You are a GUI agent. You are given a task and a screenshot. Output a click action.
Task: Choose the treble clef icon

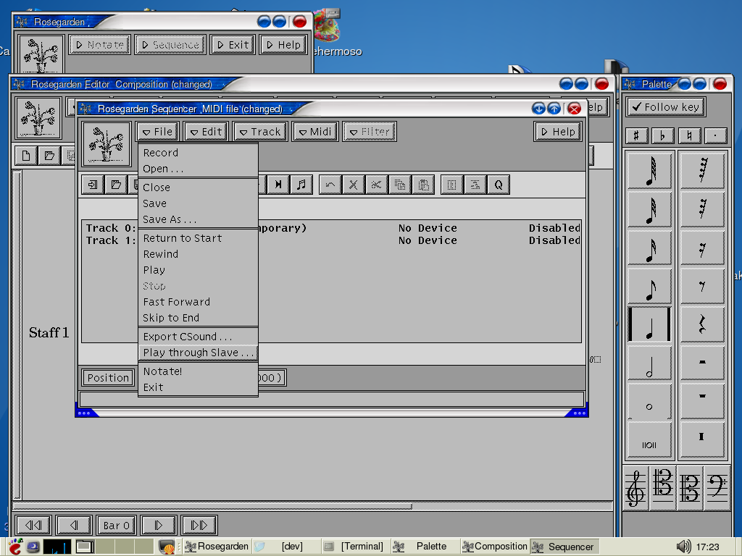635,487
